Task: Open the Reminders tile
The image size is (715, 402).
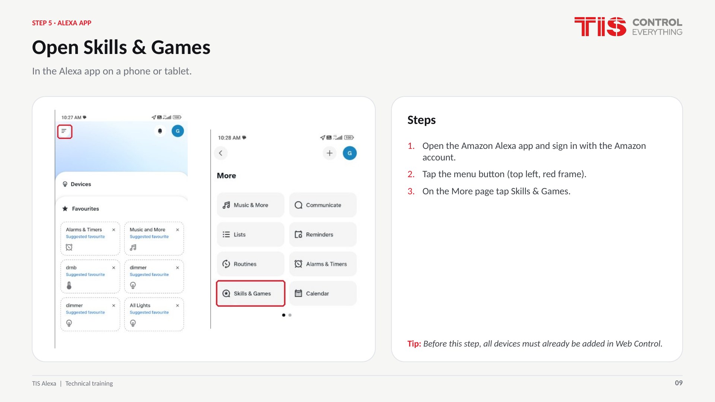Action: click(x=323, y=234)
